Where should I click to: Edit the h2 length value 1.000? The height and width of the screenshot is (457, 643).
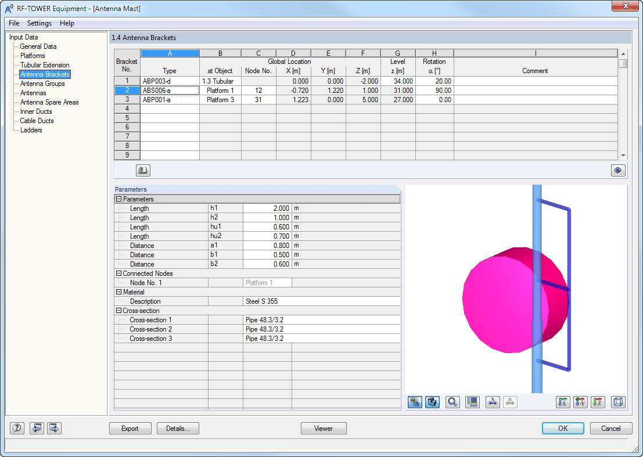(x=267, y=218)
